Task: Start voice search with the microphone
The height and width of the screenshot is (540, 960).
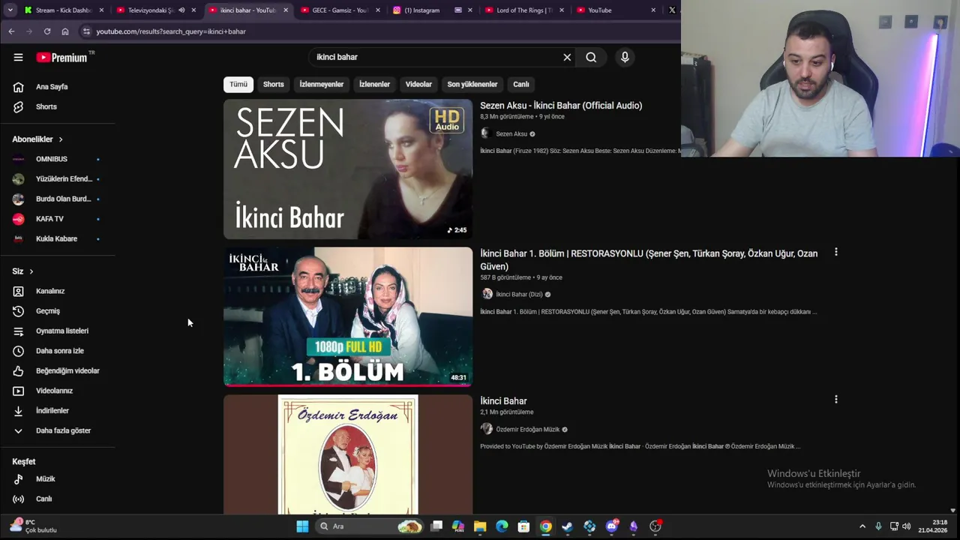Action: point(625,57)
